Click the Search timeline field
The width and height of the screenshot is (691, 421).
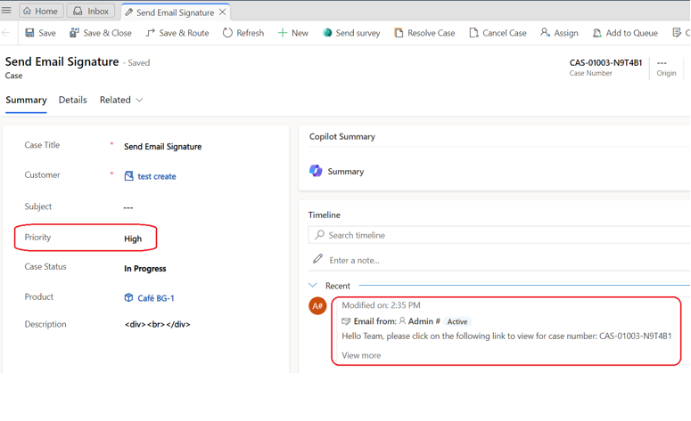click(499, 235)
